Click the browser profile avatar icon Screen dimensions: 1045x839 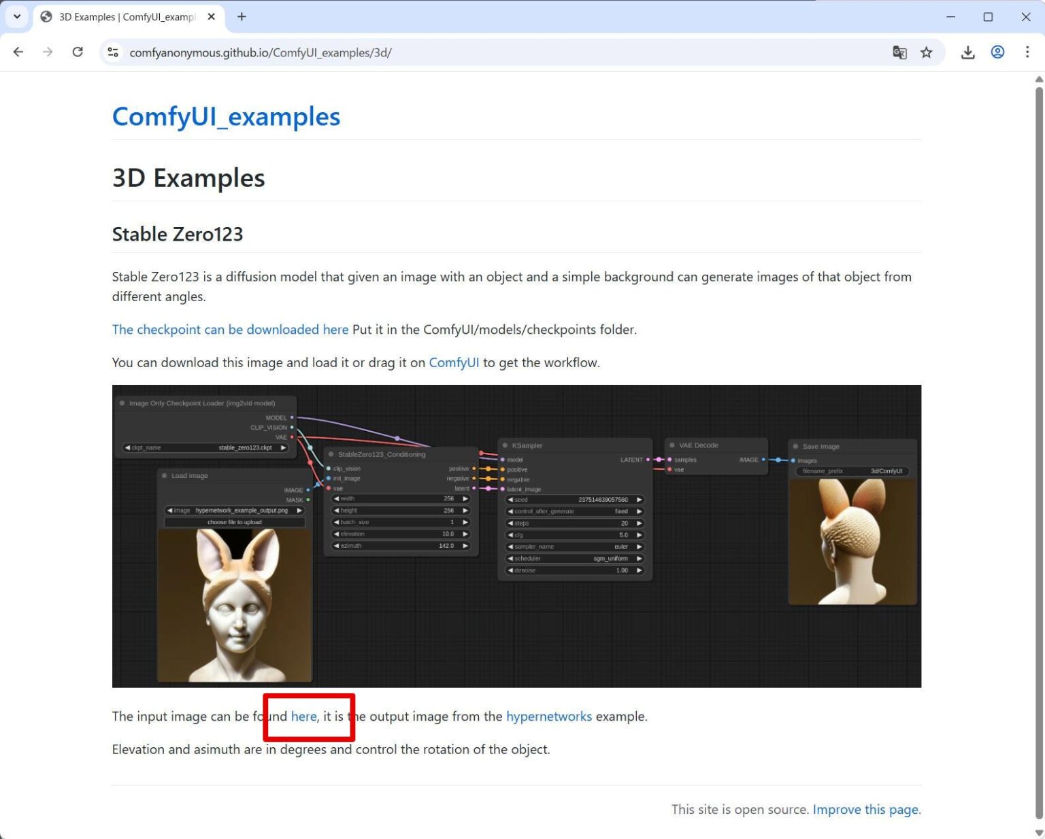[997, 52]
